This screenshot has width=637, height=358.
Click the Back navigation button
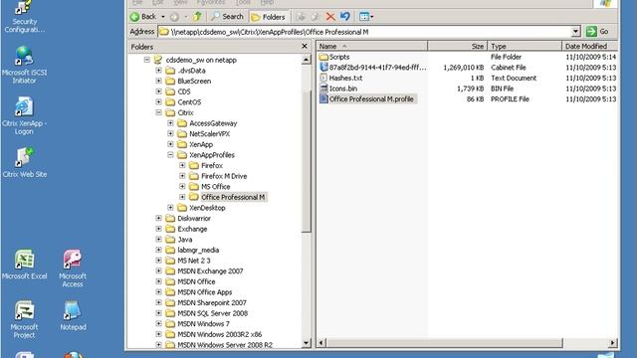[x=143, y=17]
